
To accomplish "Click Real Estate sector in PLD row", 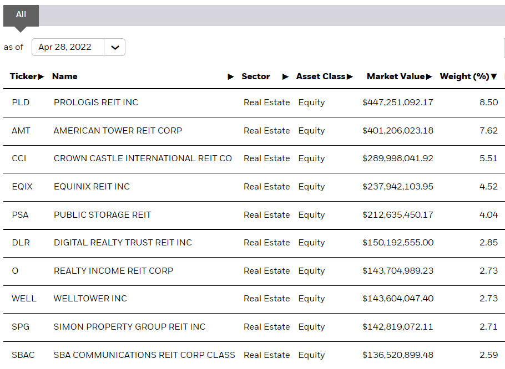I will pos(267,102).
